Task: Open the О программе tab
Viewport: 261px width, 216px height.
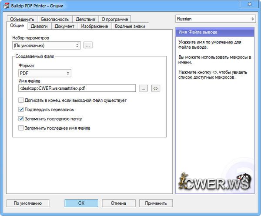Action: click(115, 19)
